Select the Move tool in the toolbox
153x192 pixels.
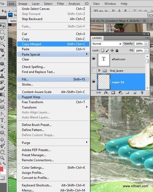tap(2, 26)
